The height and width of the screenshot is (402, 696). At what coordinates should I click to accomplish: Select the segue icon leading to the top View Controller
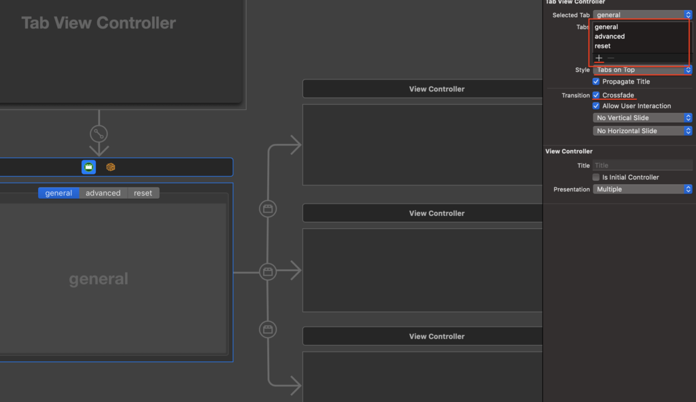[268, 208]
